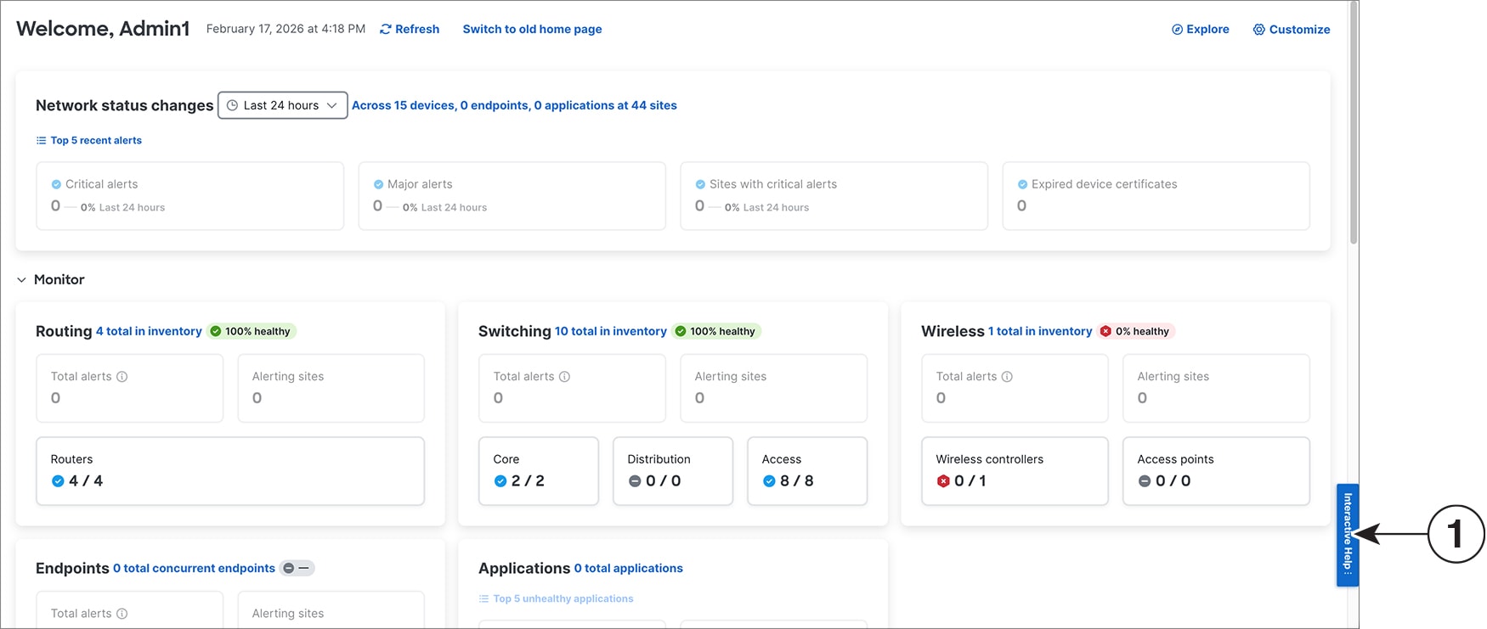Click the Wireless 0% healthy badge
This screenshot has height=629, width=1487.
coord(1135,331)
